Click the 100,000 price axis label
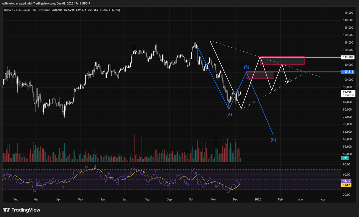This screenshot has width=359, height=217. (x=347, y=80)
